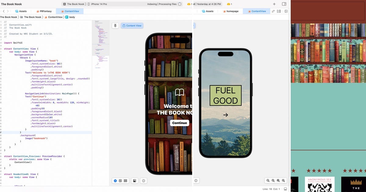Add a new tab with the plus icon
Viewport: 366px width, 192px height.
click(274, 4)
